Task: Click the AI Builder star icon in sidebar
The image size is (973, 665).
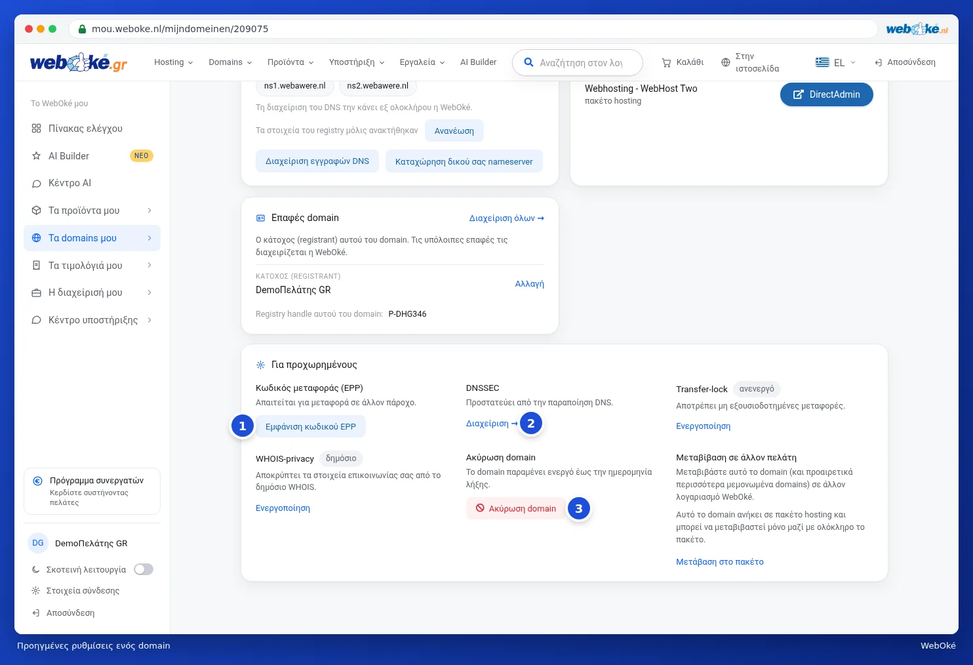Action: (x=37, y=156)
